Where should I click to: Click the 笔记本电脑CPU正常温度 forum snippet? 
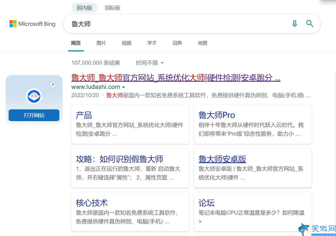251,217
